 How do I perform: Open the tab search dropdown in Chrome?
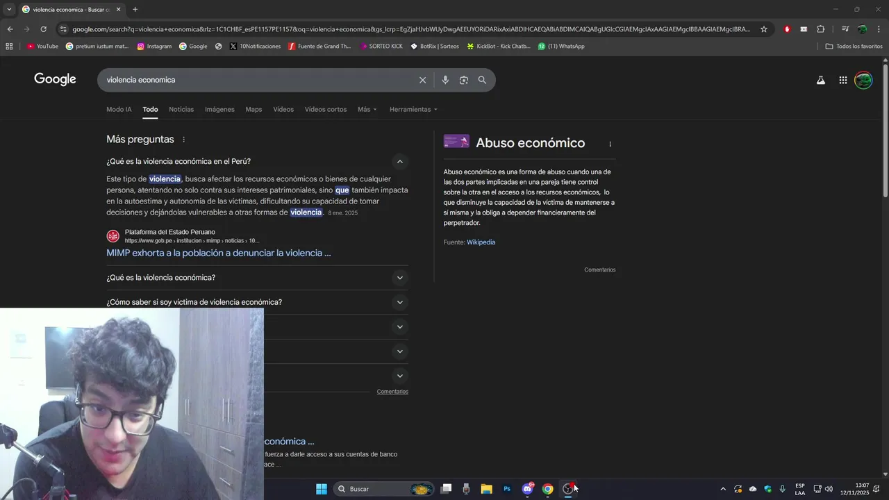tap(9, 9)
